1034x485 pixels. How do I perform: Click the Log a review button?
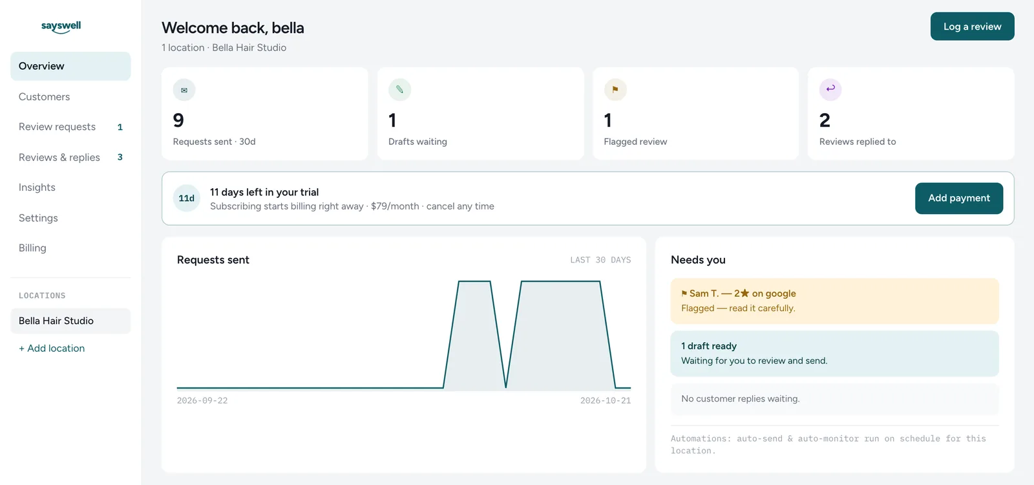(972, 27)
